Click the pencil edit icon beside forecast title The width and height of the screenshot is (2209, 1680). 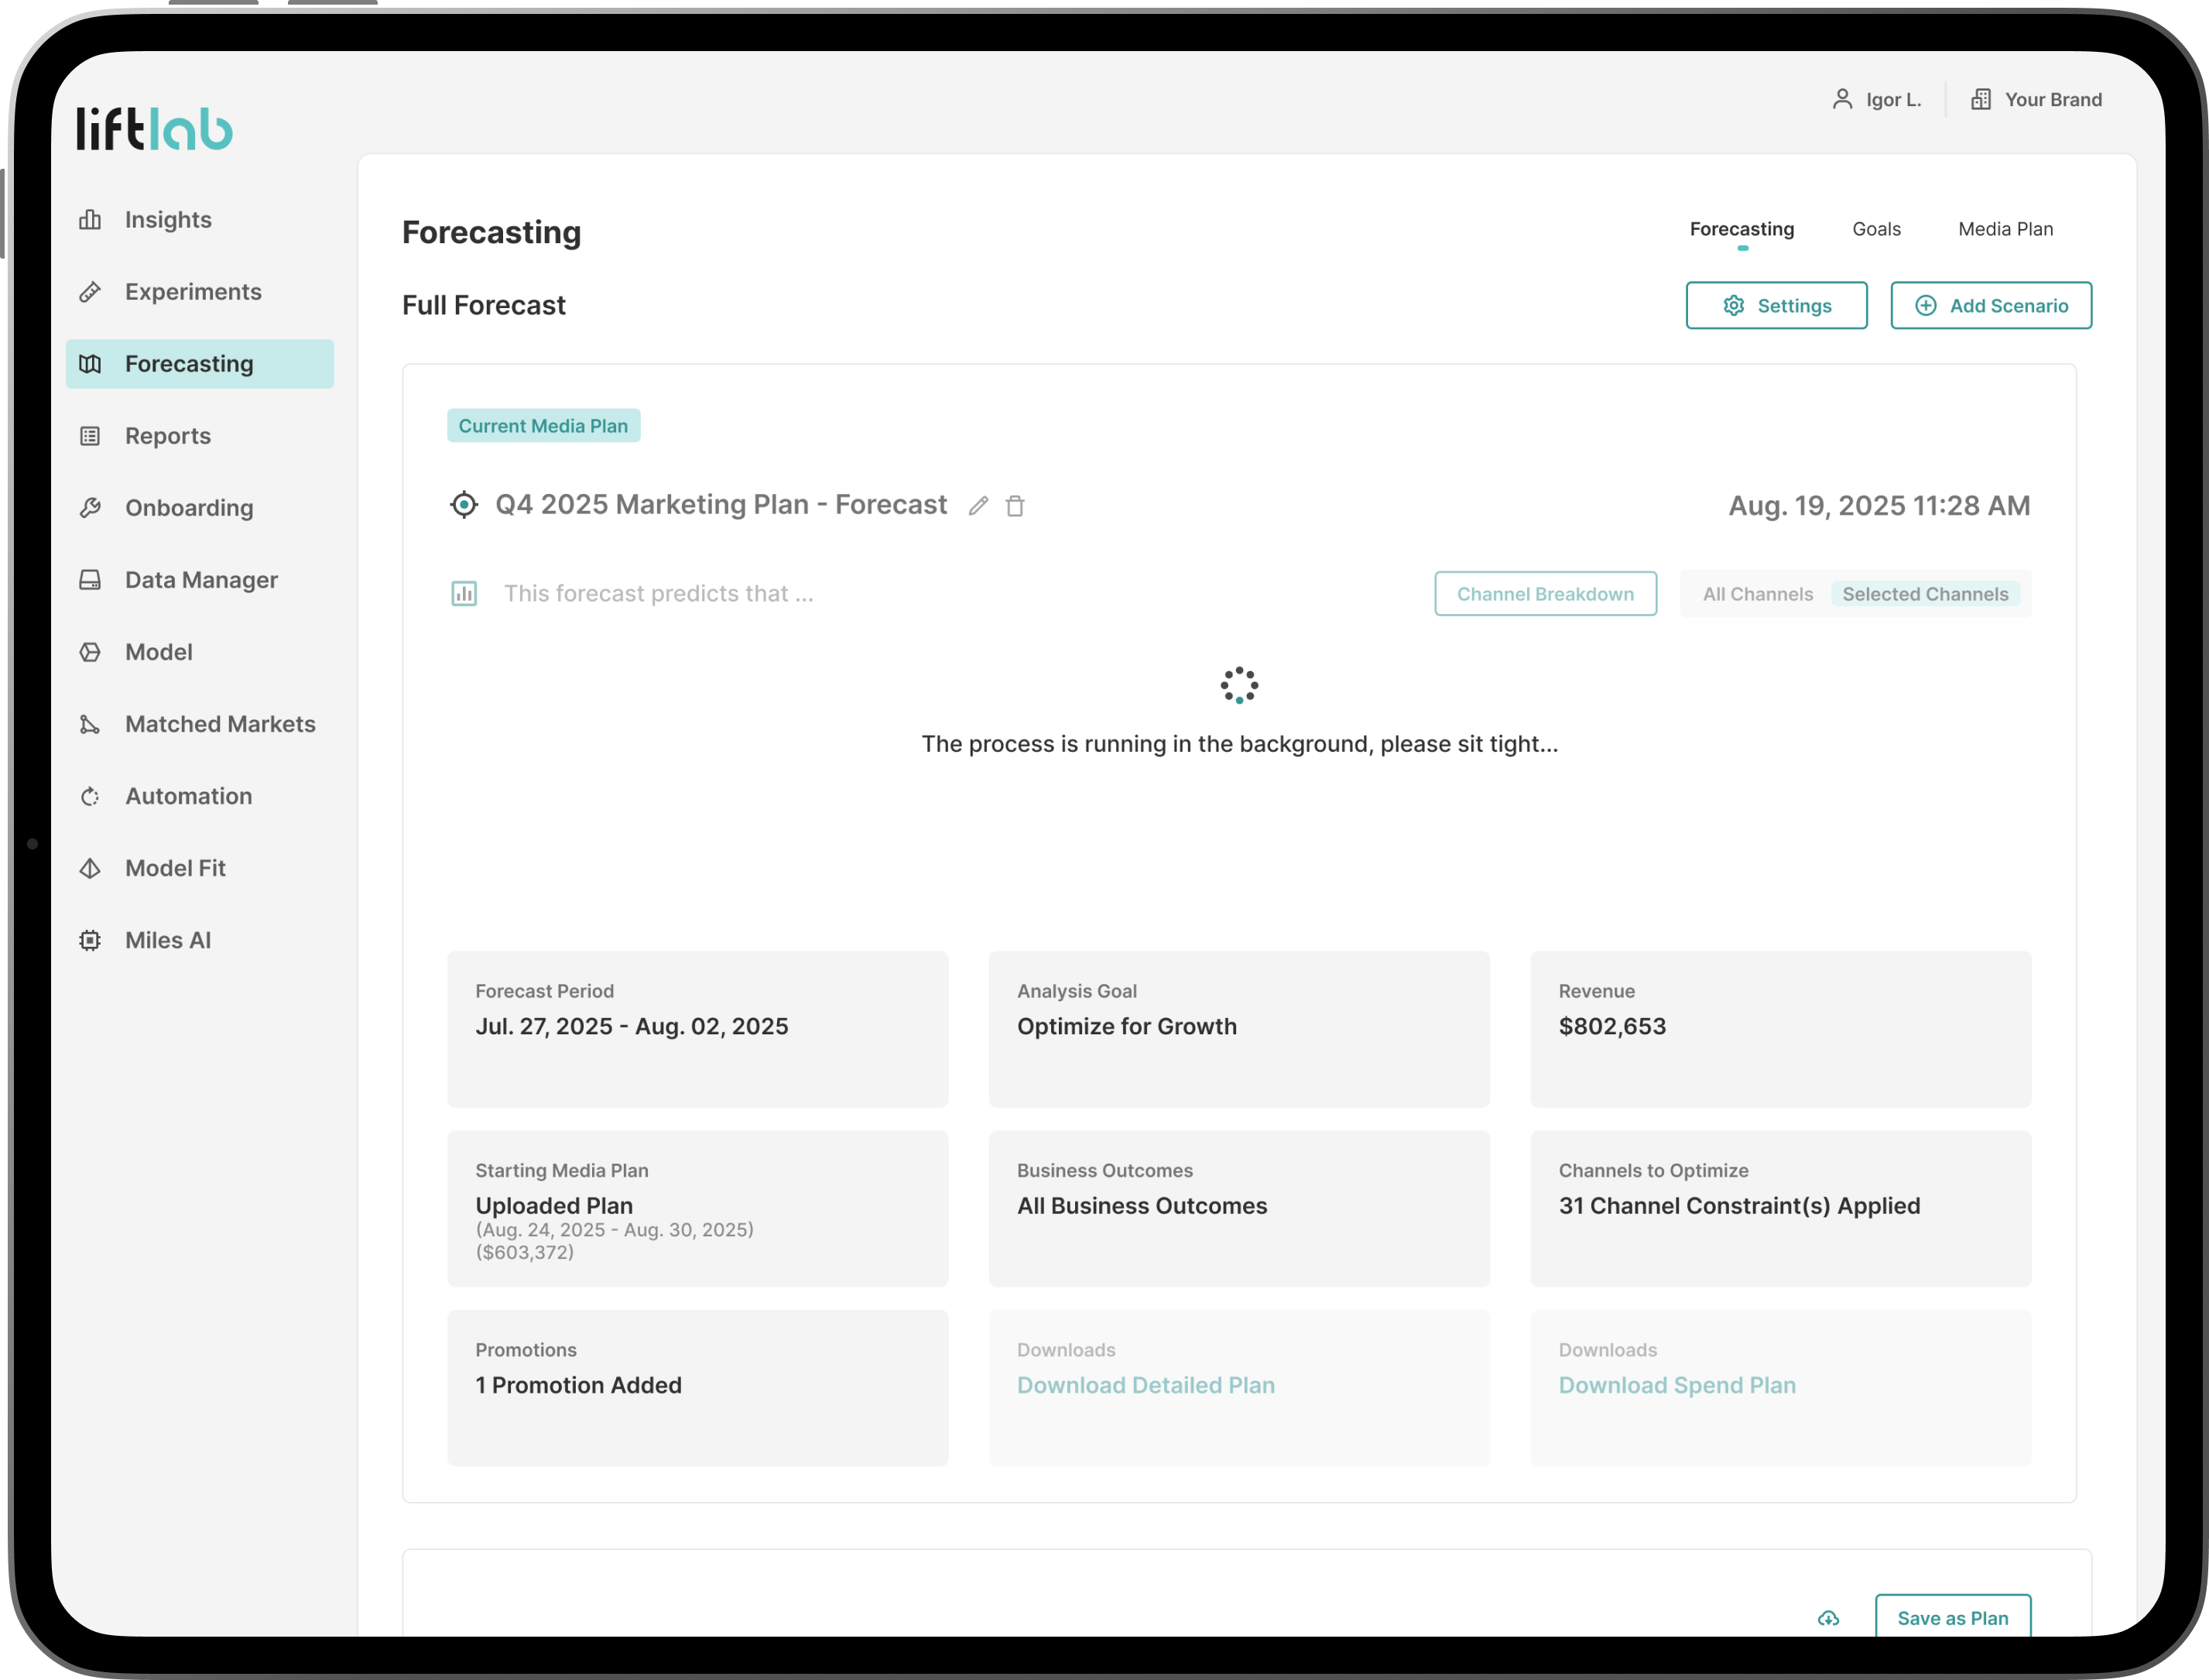978,506
